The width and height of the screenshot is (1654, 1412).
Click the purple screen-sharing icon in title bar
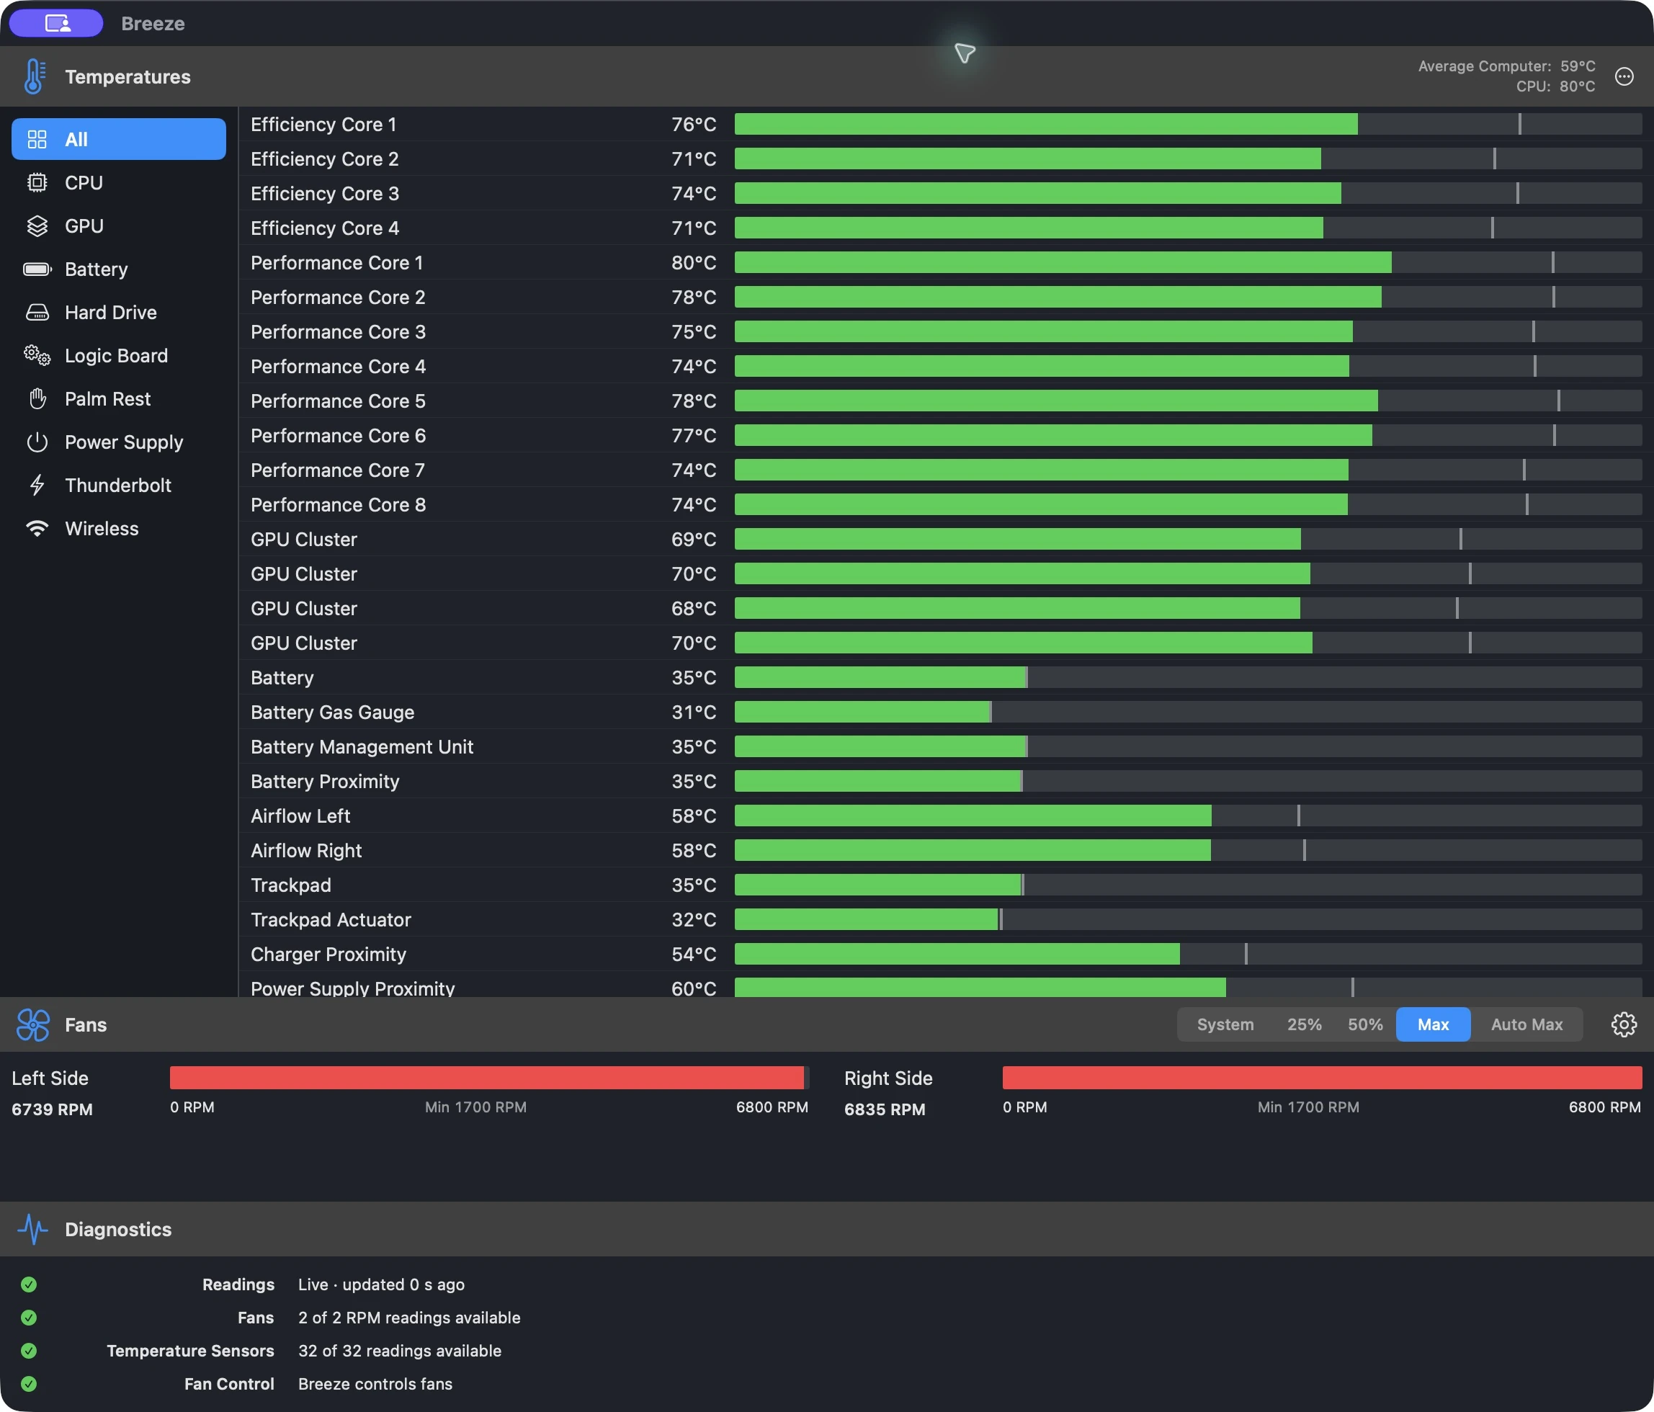(x=57, y=23)
